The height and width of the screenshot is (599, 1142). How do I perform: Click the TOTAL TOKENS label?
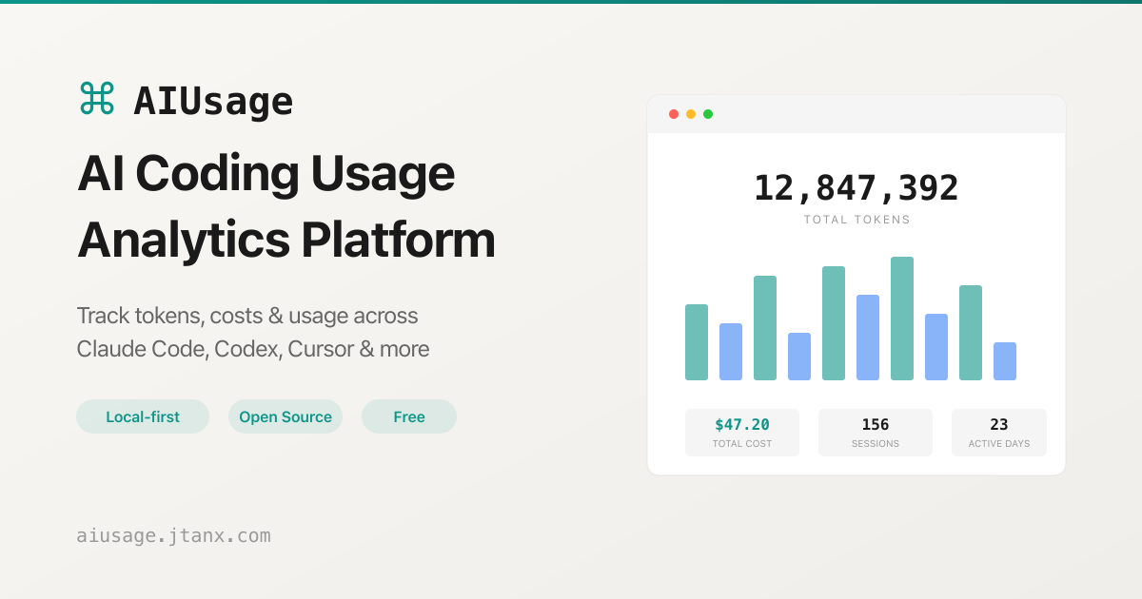click(856, 220)
